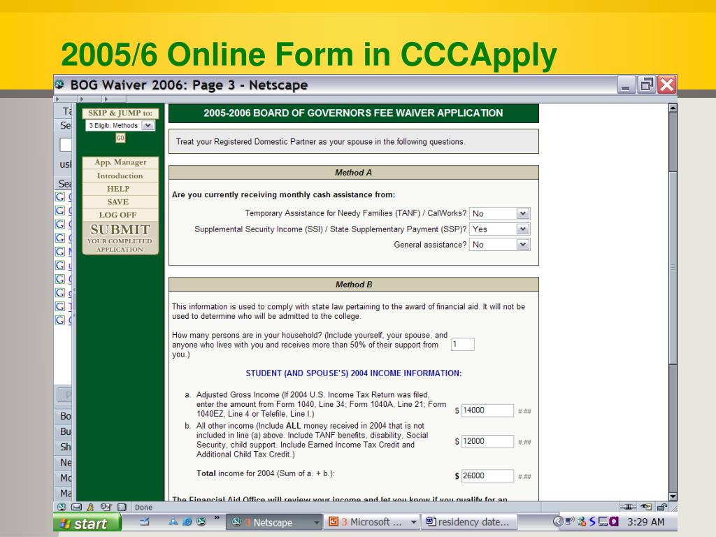The height and width of the screenshot is (537, 716).
Task: Open Introduction in sidebar menu
Action: pyautogui.click(x=120, y=176)
